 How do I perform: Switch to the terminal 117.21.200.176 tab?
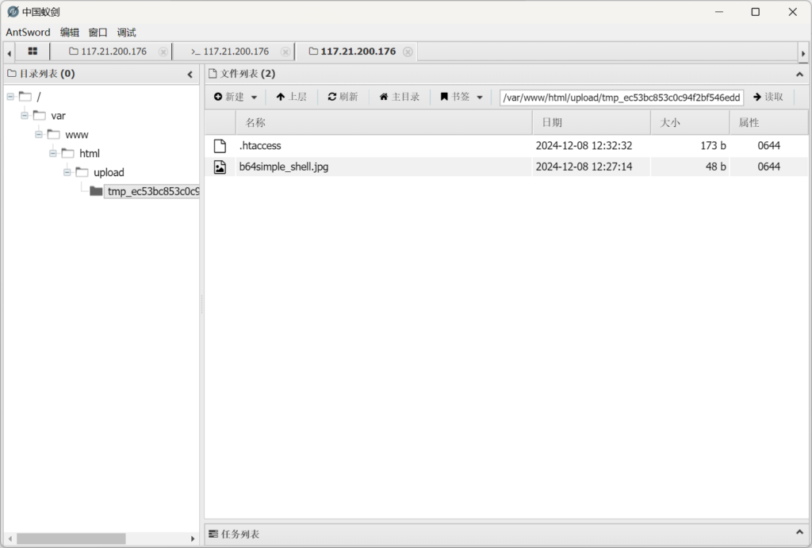coord(230,52)
